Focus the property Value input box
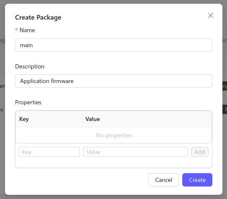 (x=135, y=152)
